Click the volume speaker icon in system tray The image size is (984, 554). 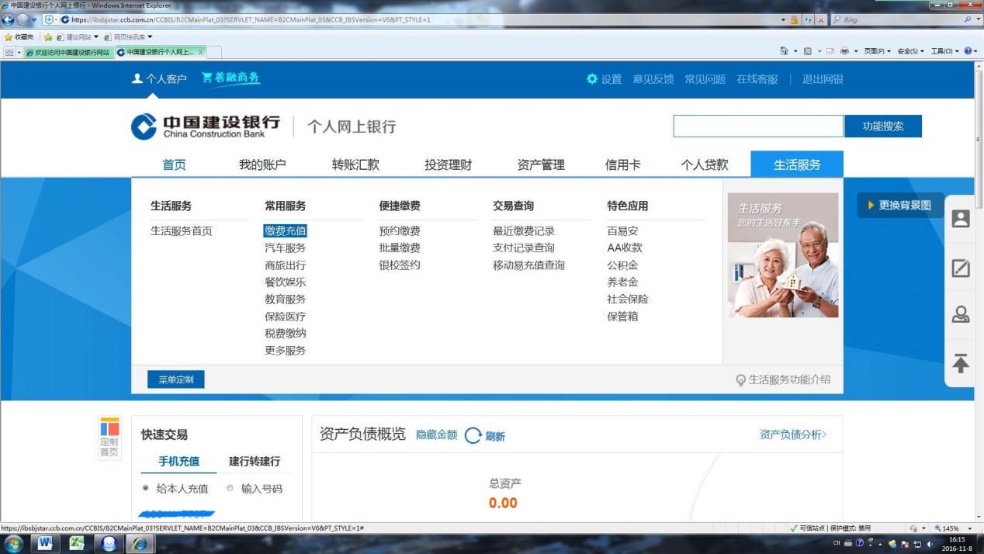930,544
